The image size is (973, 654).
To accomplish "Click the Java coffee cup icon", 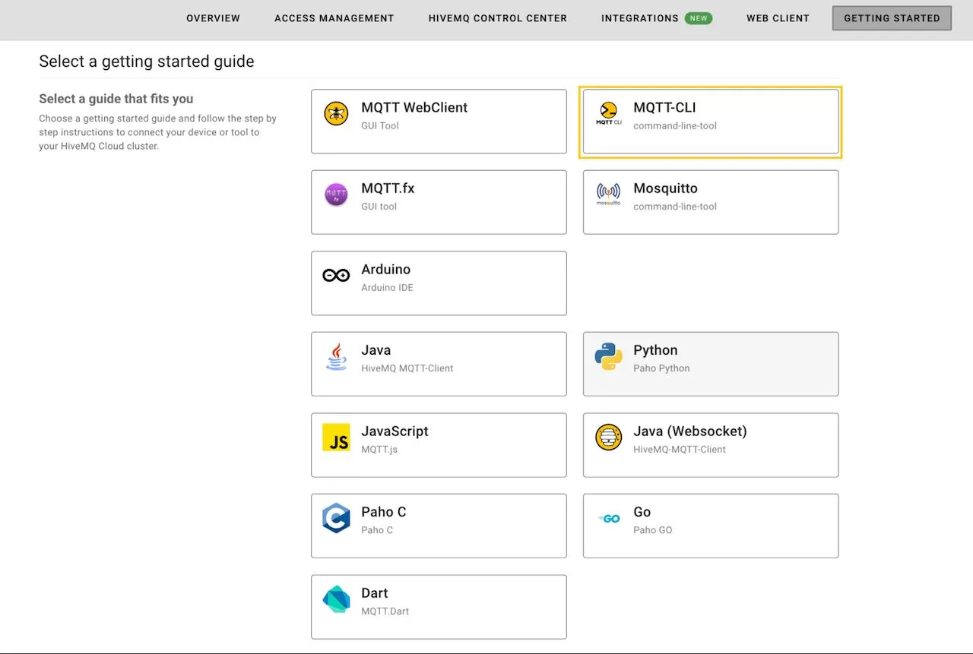I will click(x=336, y=356).
